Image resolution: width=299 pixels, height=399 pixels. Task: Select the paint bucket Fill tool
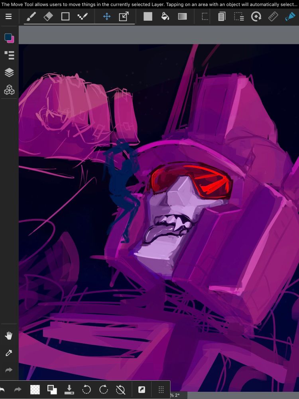point(165,16)
